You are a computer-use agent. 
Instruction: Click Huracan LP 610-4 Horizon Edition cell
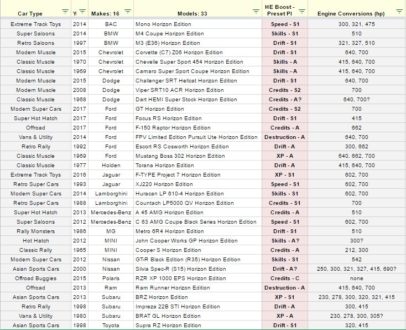point(197,194)
